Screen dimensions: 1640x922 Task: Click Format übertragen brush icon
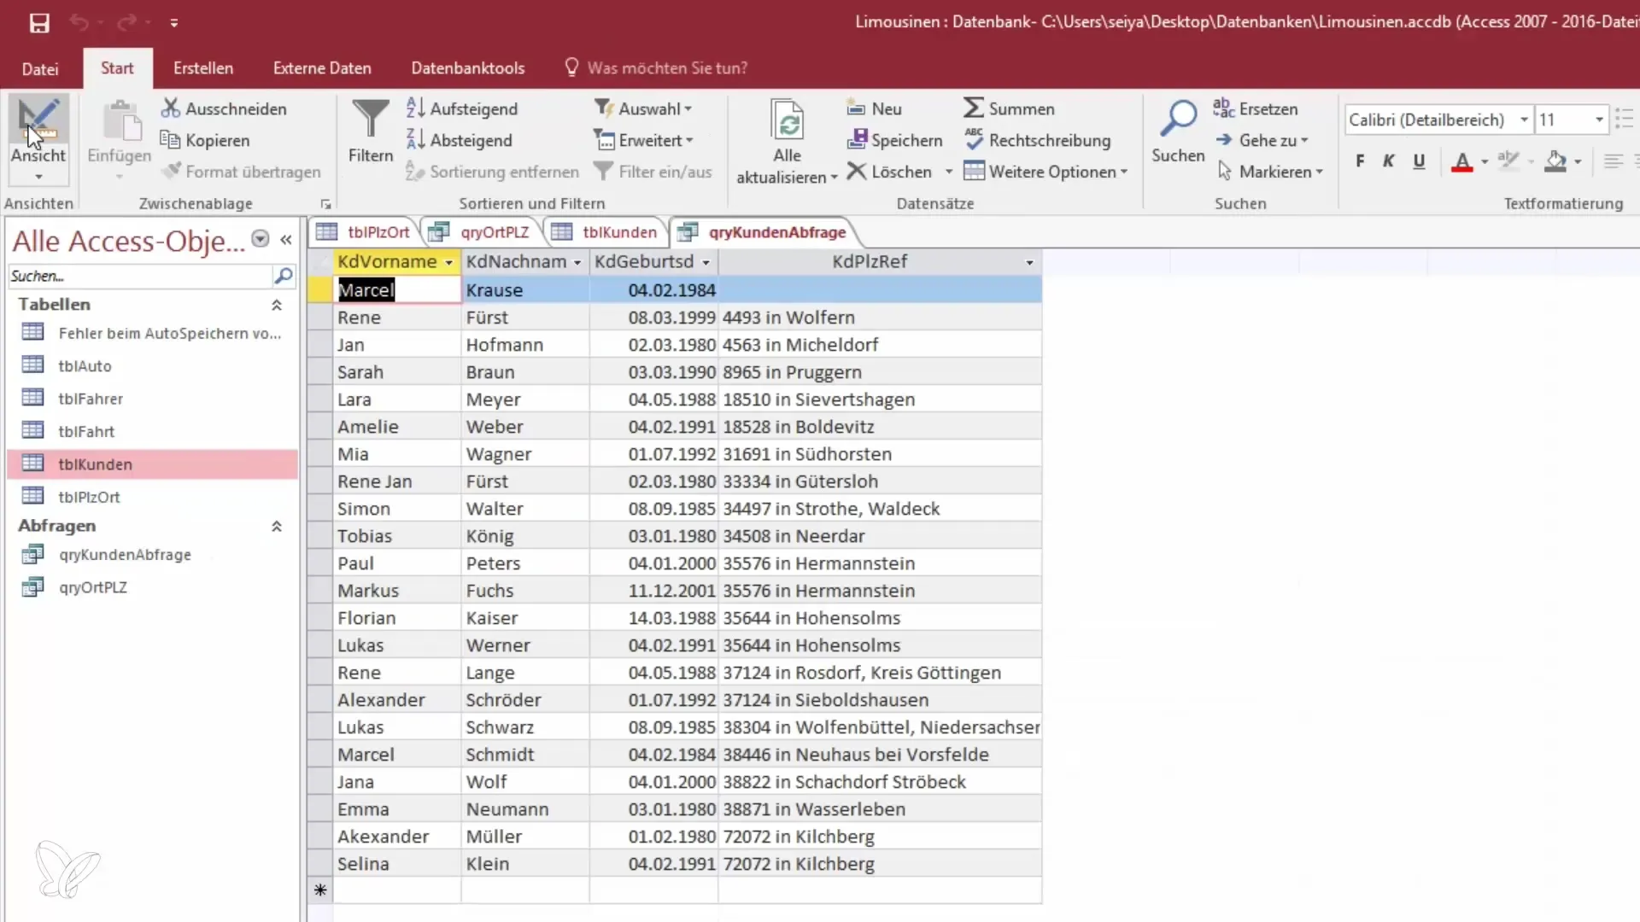172,172
